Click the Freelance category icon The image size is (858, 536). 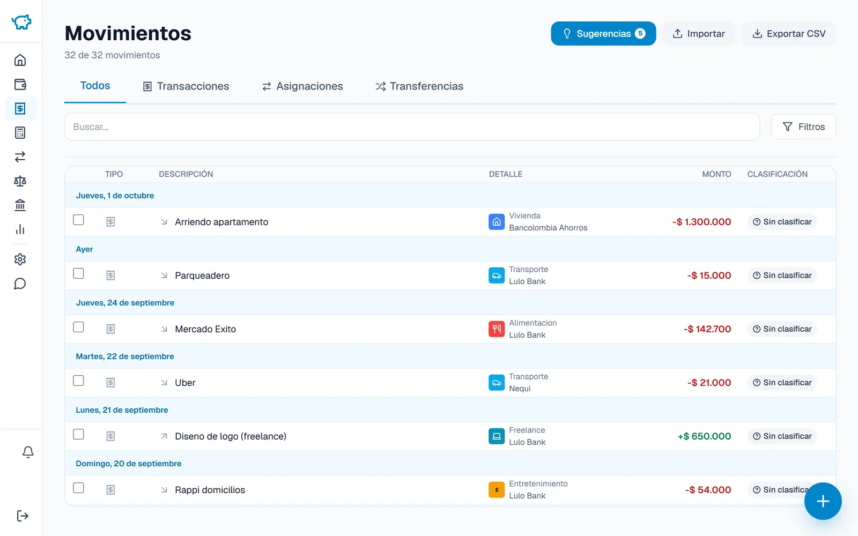pos(497,436)
